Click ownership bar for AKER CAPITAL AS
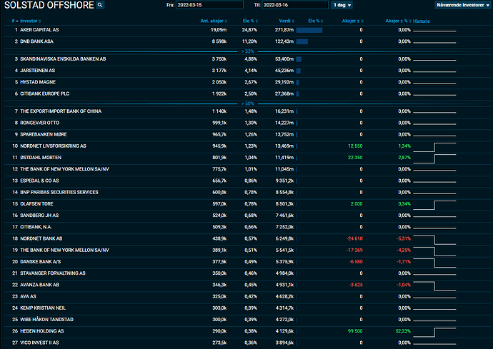This screenshot has width=493, height=349. (x=309, y=30)
